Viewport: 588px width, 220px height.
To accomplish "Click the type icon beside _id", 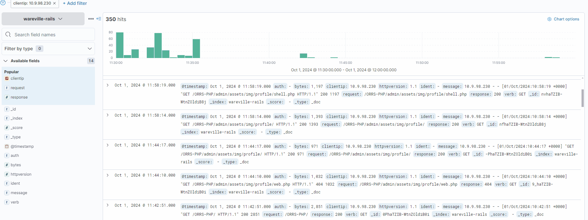I will [7, 109].
